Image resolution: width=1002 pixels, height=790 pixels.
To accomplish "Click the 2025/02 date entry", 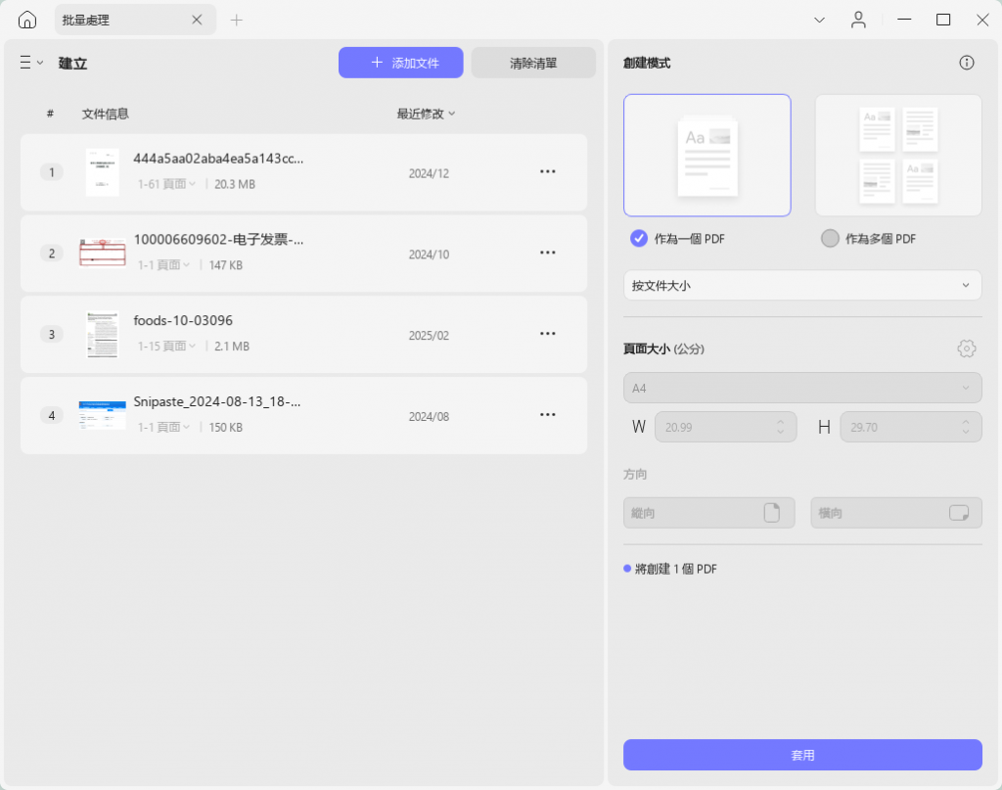I will click(x=429, y=336).
